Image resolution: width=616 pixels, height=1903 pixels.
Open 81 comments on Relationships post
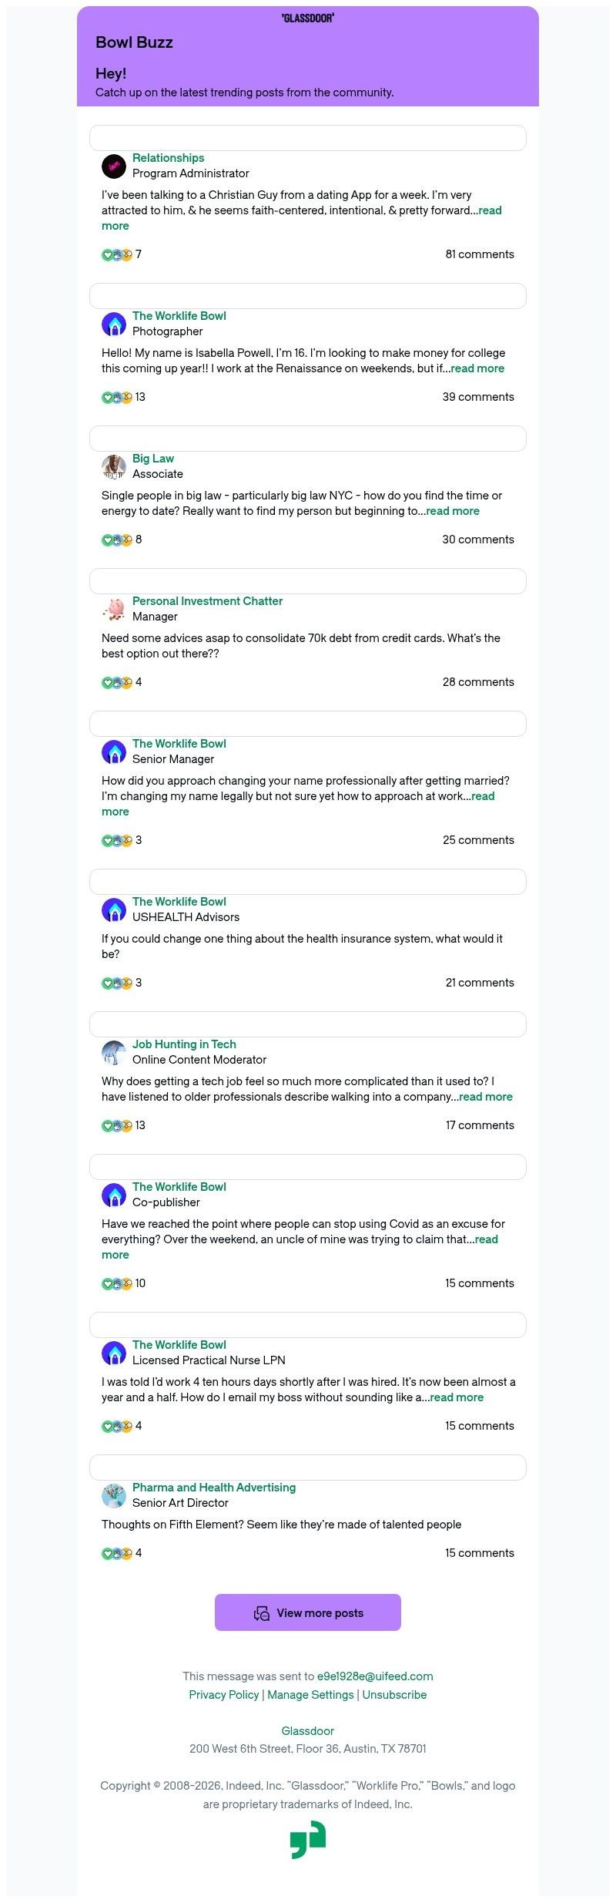(x=480, y=254)
